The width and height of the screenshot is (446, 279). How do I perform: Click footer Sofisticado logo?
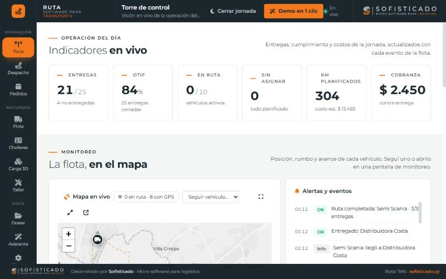pos(37,271)
